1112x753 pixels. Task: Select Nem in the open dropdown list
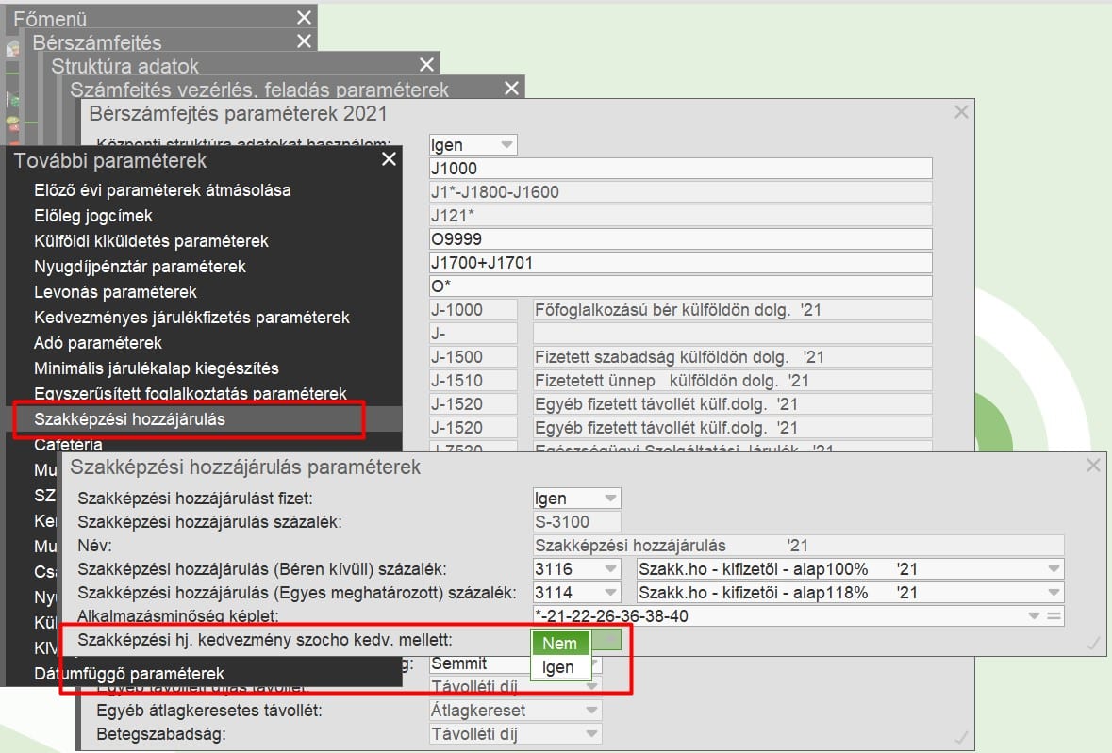tap(560, 644)
